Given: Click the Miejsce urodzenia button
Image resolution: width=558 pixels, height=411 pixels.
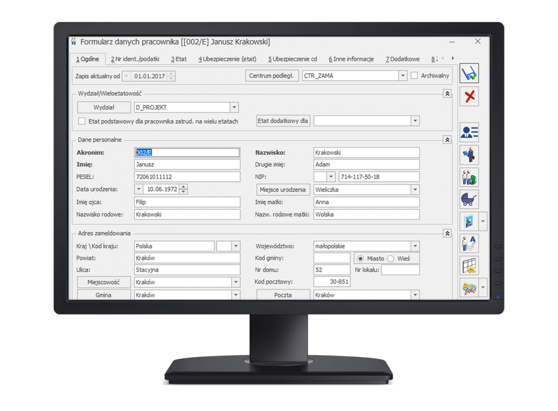Looking at the screenshot, I should pyautogui.click(x=283, y=189).
